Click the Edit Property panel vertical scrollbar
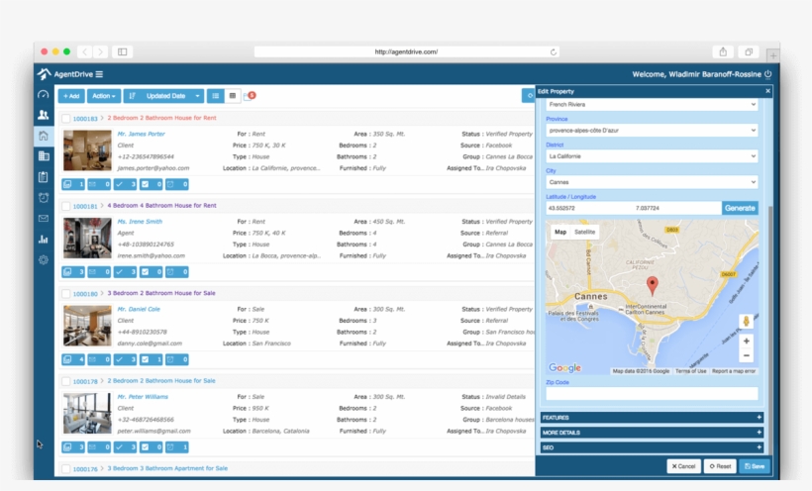Image resolution: width=812 pixels, height=491 pixels. (x=770, y=330)
